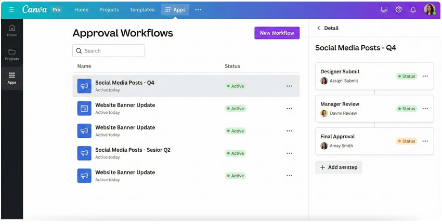Click the Manager Review Status badge
The height and width of the screenshot is (224, 442).
(406, 109)
